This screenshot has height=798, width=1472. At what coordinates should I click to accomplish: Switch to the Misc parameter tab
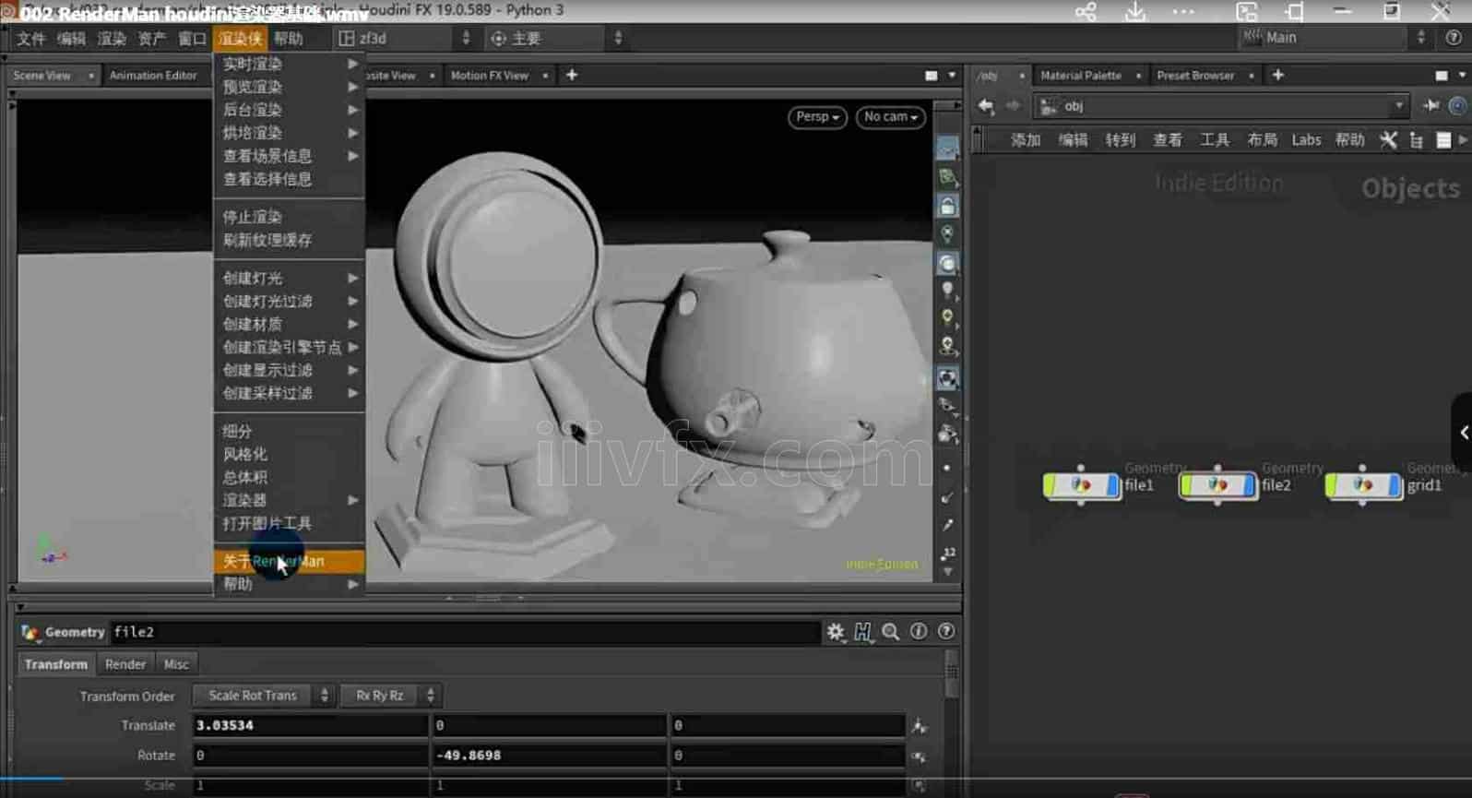point(175,664)
